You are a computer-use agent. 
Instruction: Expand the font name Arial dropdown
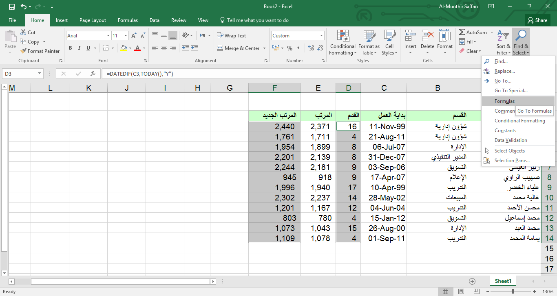point(108,36)
